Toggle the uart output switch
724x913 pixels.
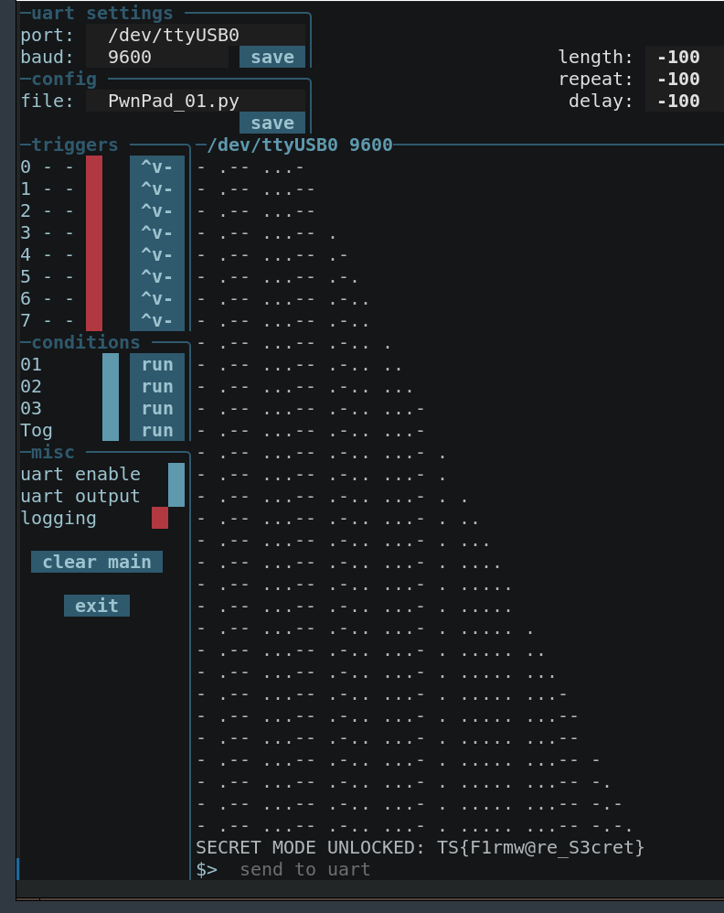click(176, 496)
